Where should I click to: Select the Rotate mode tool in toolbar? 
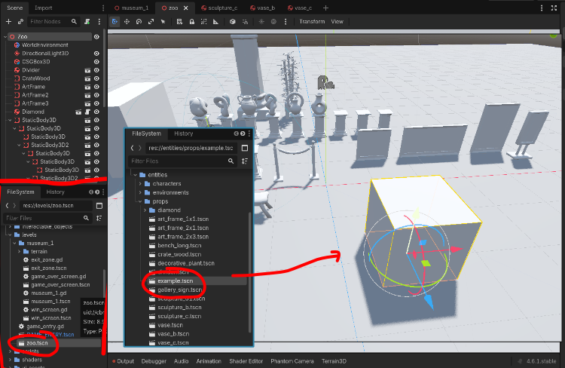(x=139, y=22)
